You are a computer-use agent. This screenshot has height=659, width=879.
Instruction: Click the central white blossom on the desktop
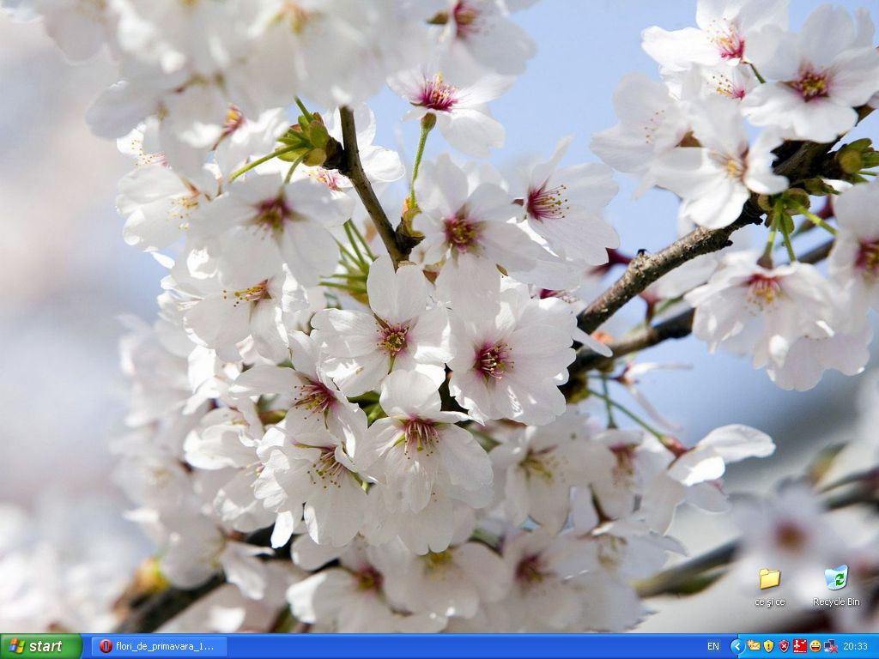pos(395,339)
